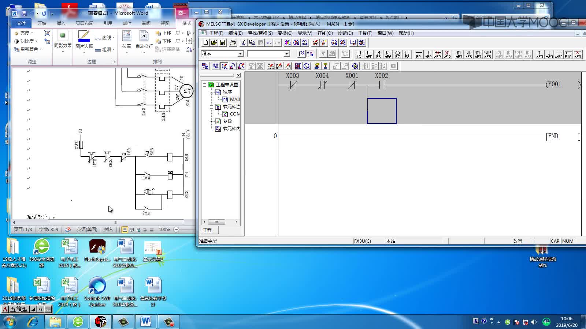Open Internet Explorer from the taskbar
586x329 pixels.
(33, 322)
